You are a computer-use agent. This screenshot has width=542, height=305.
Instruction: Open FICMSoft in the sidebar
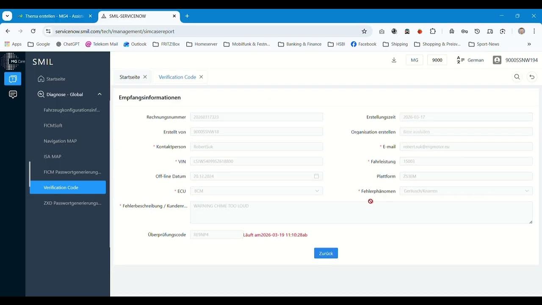[x=53, y=125]
